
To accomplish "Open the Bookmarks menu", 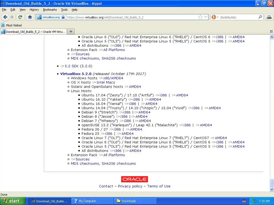I will point(50,10).
